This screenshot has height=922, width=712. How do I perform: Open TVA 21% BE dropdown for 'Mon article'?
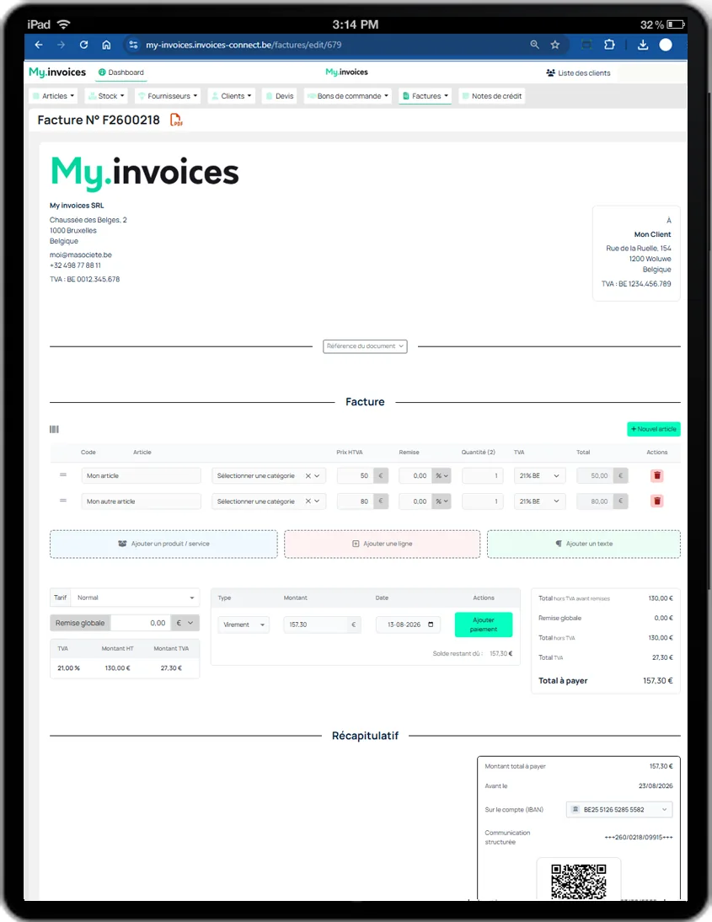pos(540,475)
